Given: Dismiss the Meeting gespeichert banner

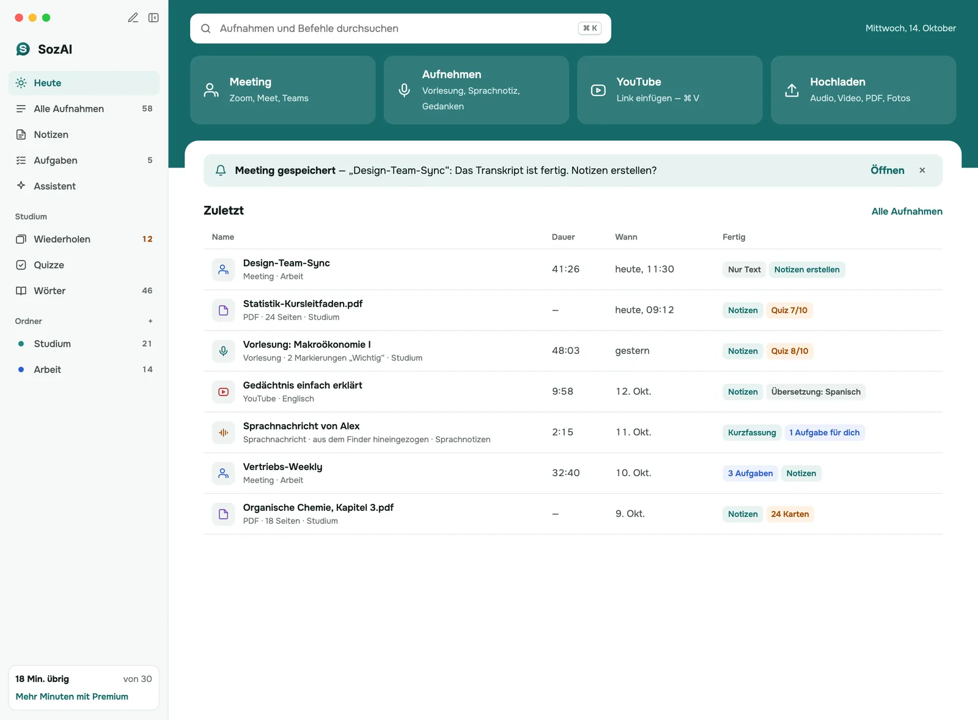Looking at the screenshot, I should (x=922, y=171).
